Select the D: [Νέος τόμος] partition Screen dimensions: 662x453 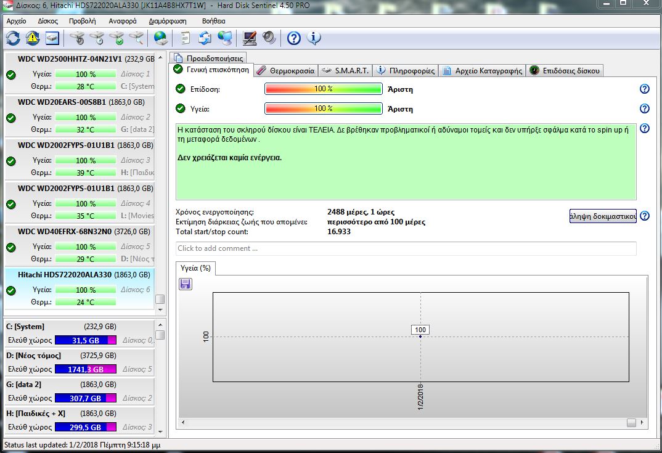click(x=80, y=362)
